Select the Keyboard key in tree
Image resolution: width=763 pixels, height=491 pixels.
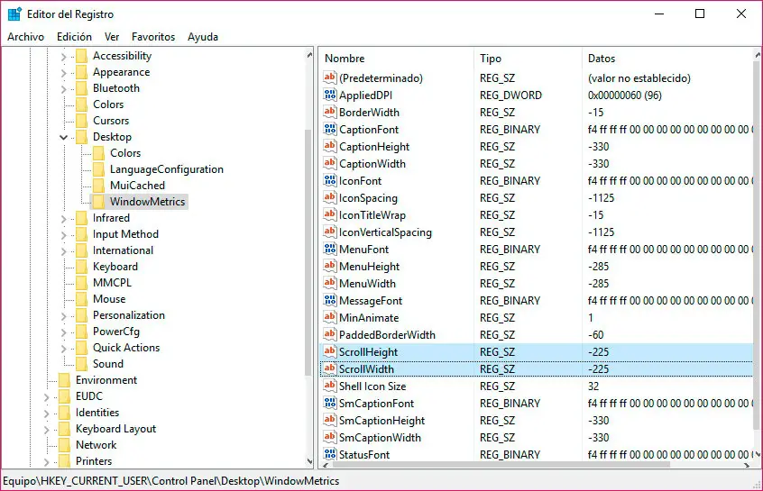pyautogui.click(x=115, y=267)
